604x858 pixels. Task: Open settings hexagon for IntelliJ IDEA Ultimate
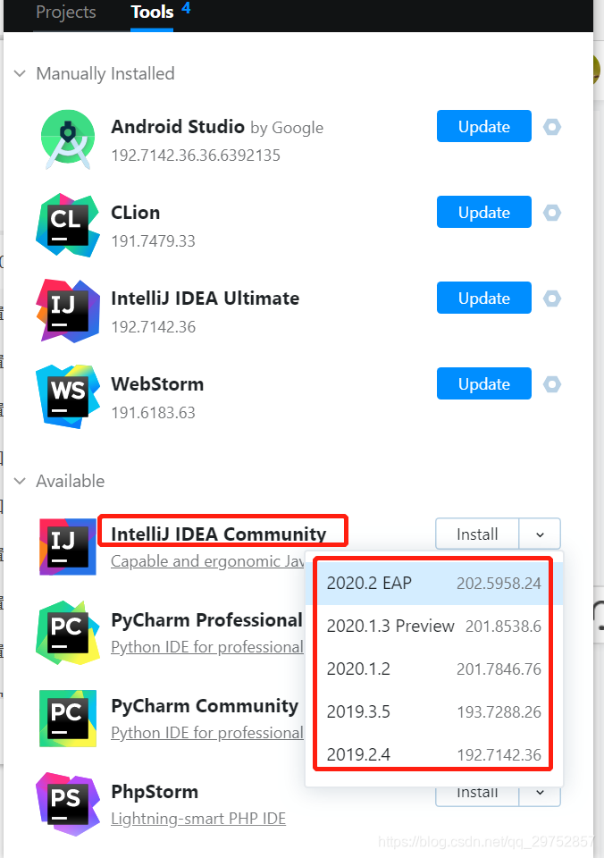coord(552,299)
